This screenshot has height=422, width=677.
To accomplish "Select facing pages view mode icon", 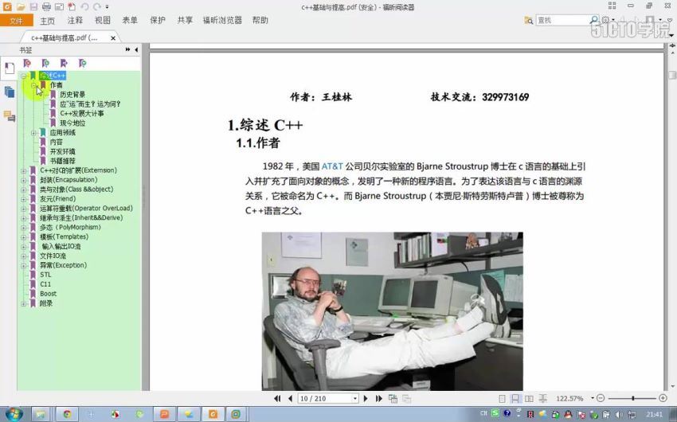I will 529,399.
